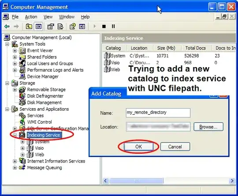238x196 pixels.
Task: Open the Properties toolbar icon
Action: coord(51,26)
